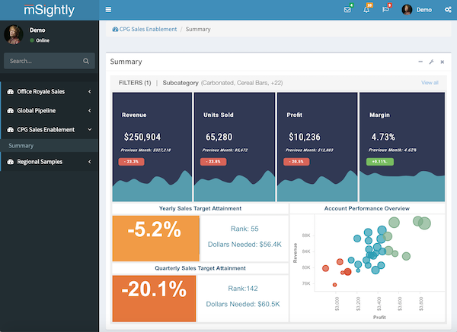
Task: Click the Office Royale Sales dashboard icon
Action: pos(10,92)
